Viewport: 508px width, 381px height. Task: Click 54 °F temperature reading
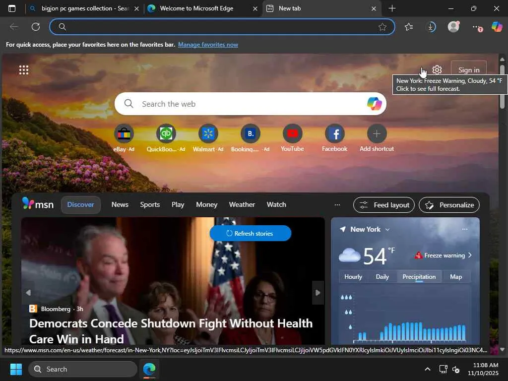[379, 256]
